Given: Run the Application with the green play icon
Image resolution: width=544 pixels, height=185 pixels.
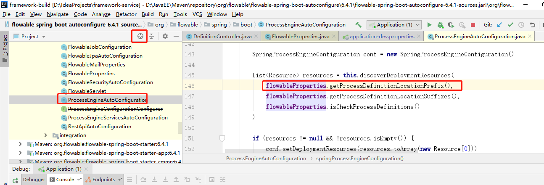Looking at the screenshot, I should (x=429, y=25).
